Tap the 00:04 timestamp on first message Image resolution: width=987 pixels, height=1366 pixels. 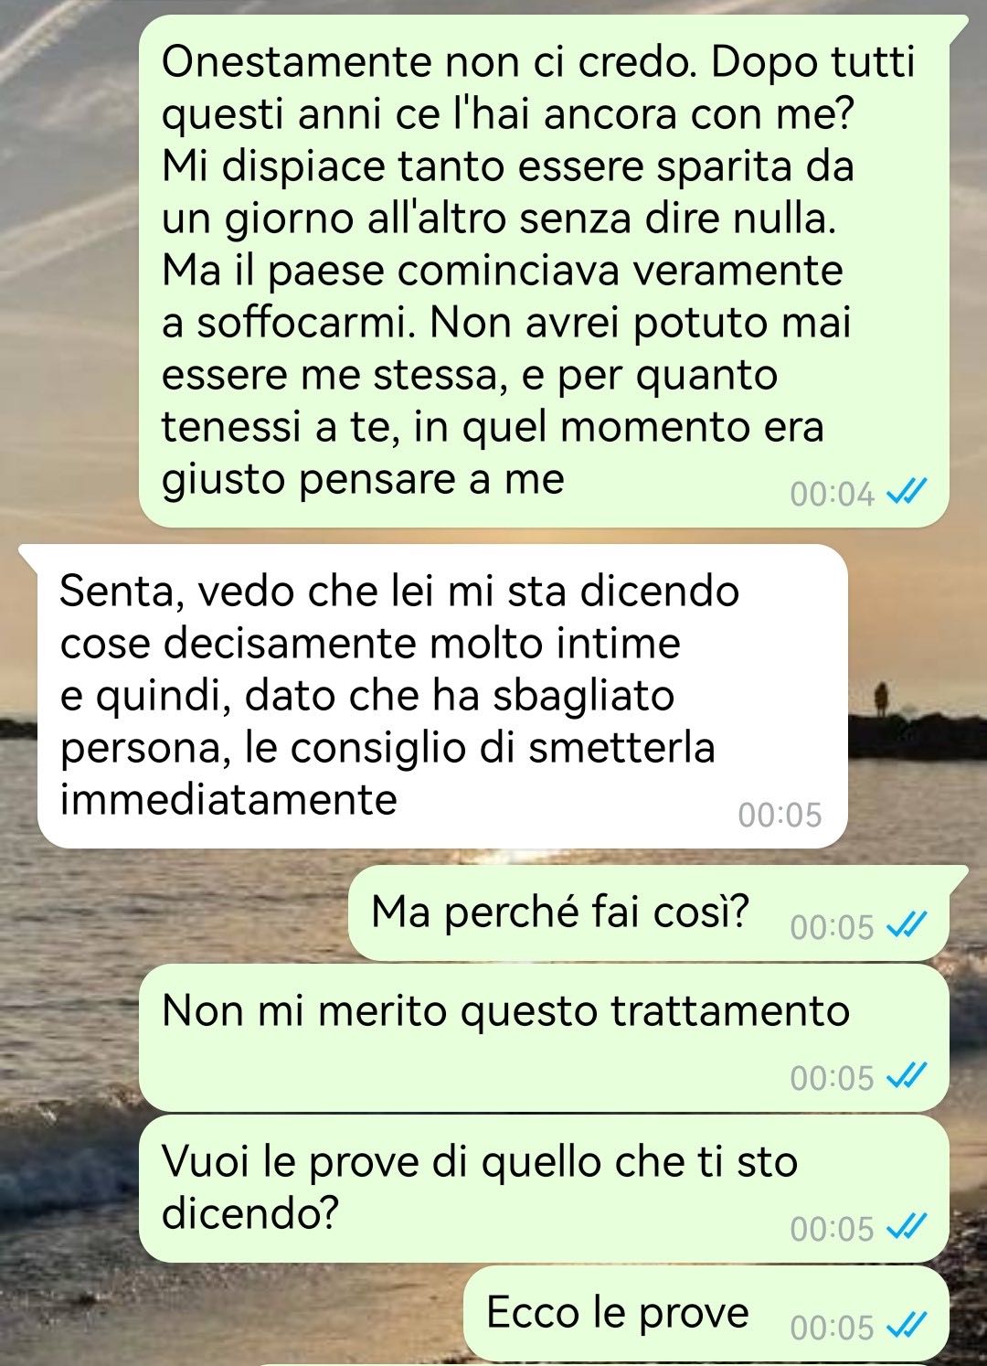tap(833, 495)
